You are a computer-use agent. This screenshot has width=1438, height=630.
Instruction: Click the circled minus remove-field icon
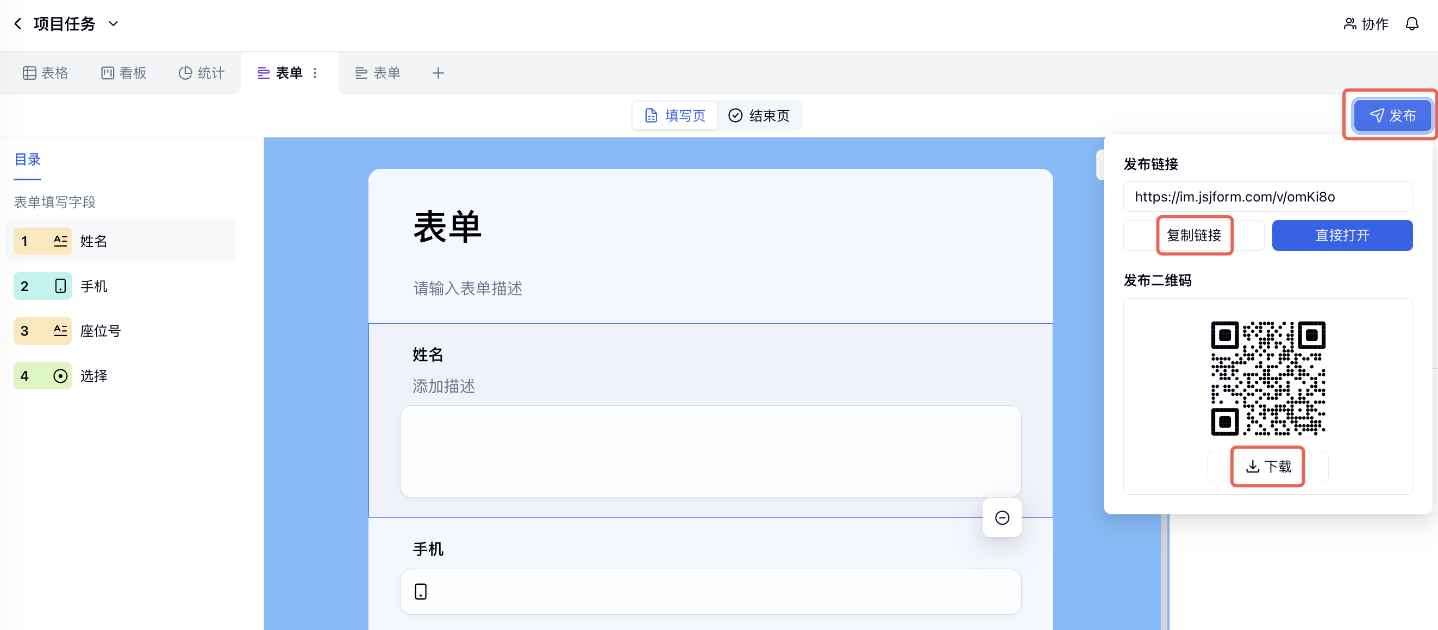click(x=1002, y=518)
